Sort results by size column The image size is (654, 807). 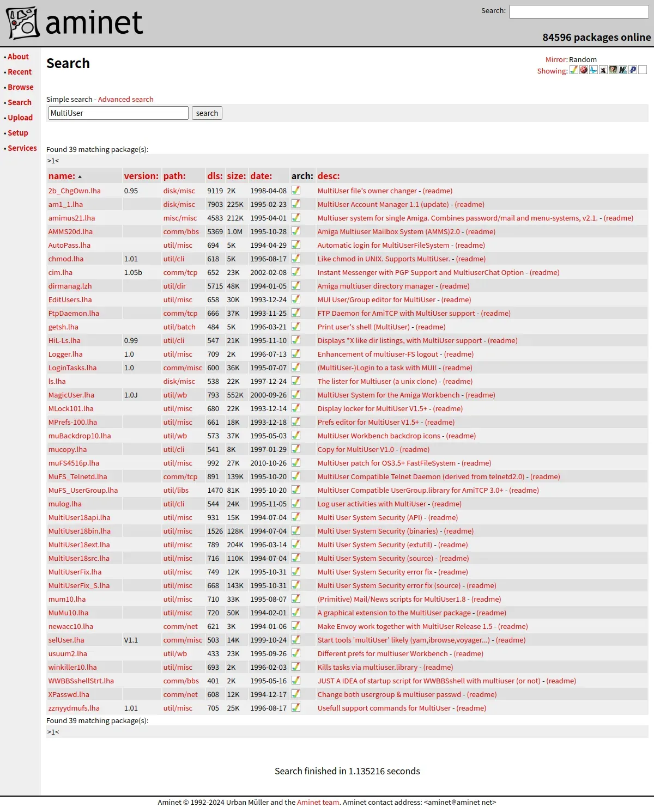237,176
